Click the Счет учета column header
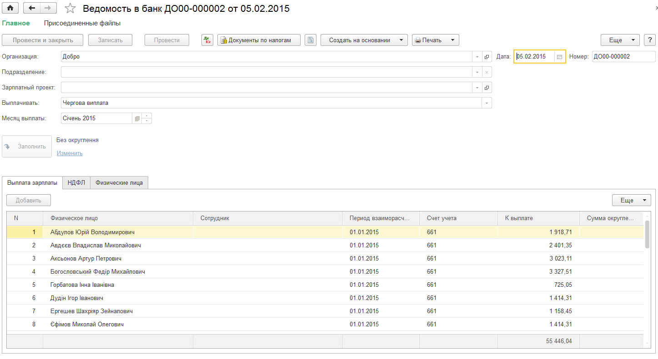 pyautogui.click(x=458, y=218)
